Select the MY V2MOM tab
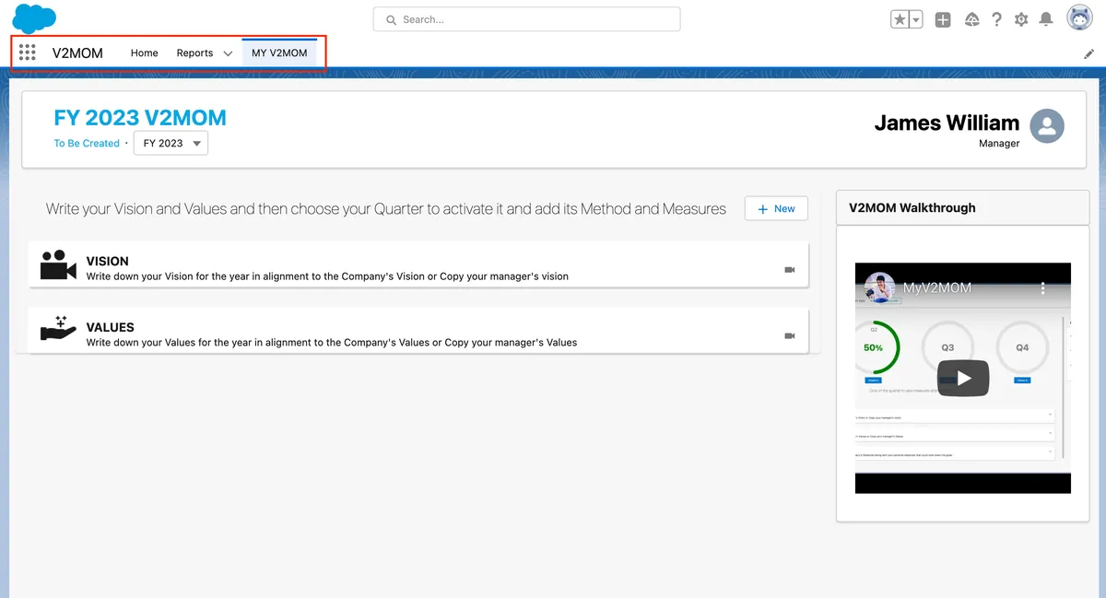 pyautogui.click(x=279, y=53)
